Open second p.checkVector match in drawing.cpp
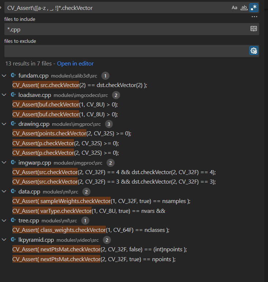 [66, 153]
